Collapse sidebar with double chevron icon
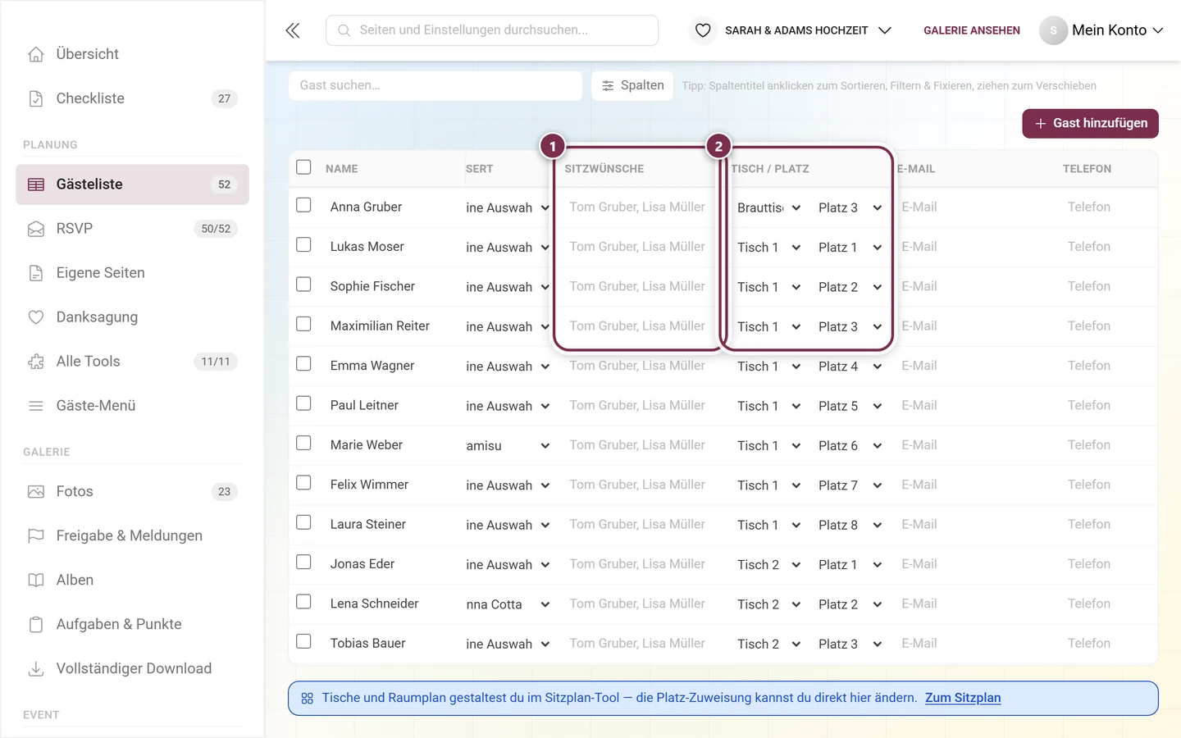This screenshot has height=738, width=1181. click(293, 30)
